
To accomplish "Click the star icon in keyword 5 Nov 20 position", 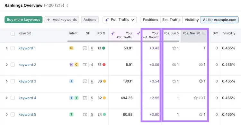I will [201, 114].
